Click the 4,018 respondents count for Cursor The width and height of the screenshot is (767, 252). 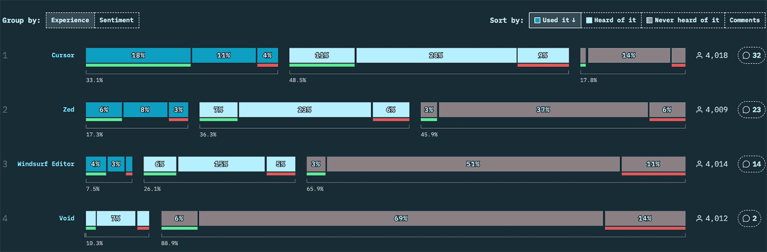pyautogui.click(x=717, y=55)
